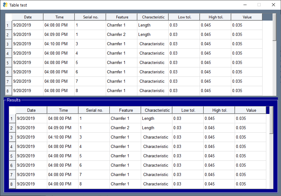Select the Time column header in the top table
This screenshot has height=196, width=281.
pos(59,17)
